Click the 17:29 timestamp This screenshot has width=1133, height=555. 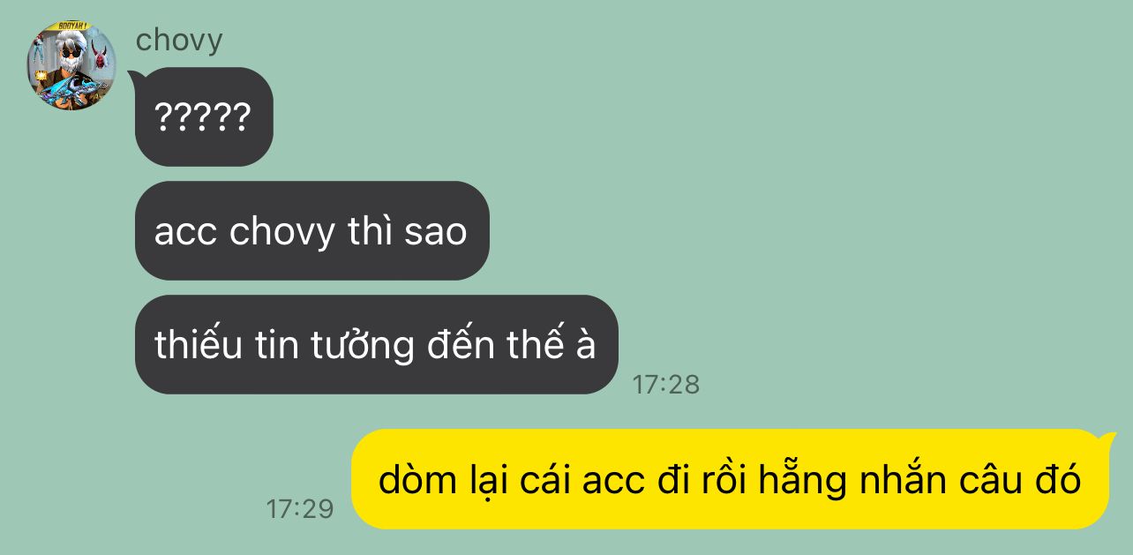(300, 508)
